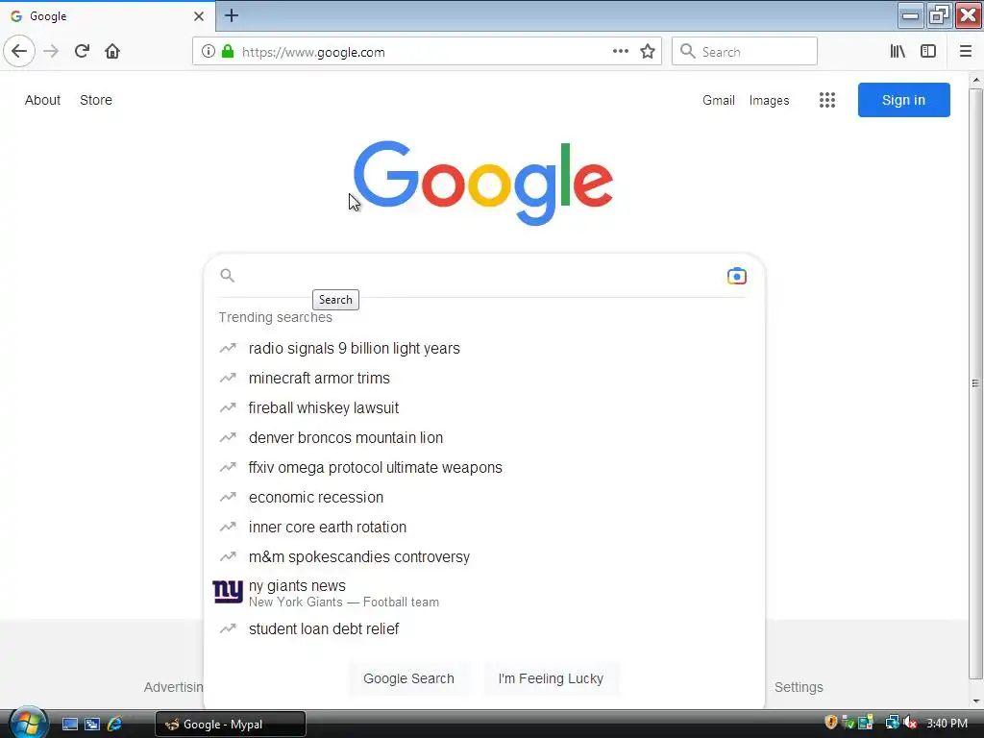The image size is (984, 738).
Task: Open page actions three-dot menu in address bar
Action: coord(620,52)
